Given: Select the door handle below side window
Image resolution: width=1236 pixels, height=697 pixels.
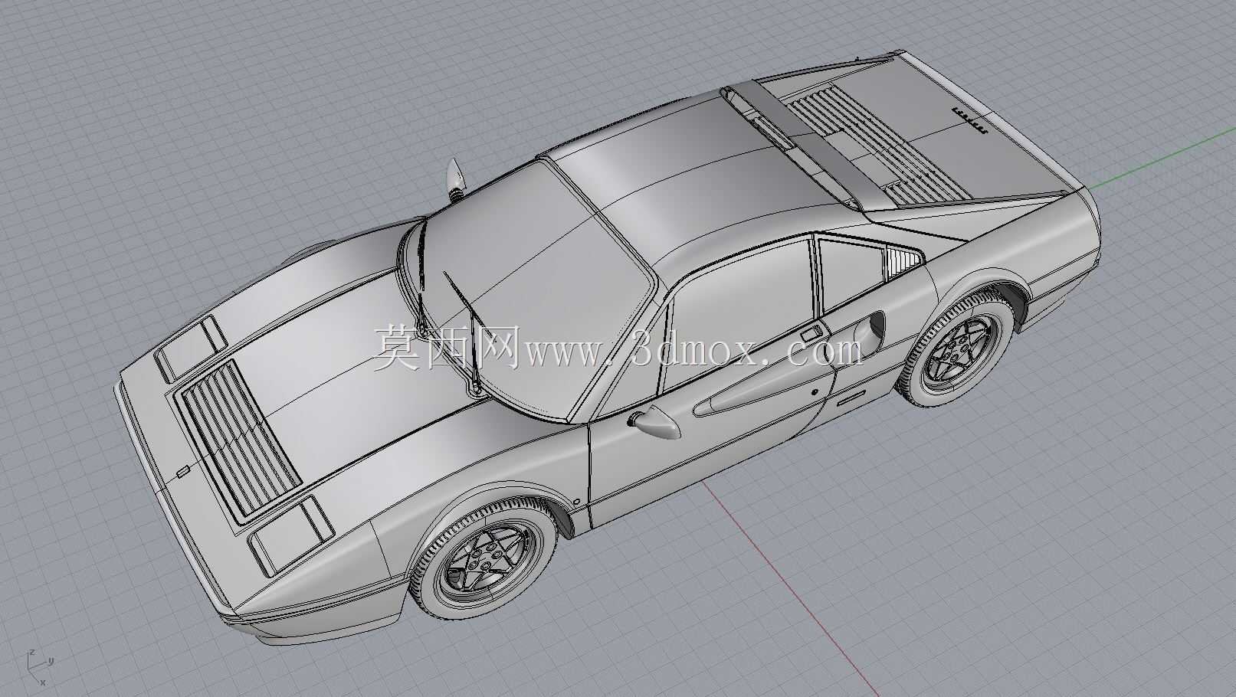Looking at the screenshot, I should 811,335.
